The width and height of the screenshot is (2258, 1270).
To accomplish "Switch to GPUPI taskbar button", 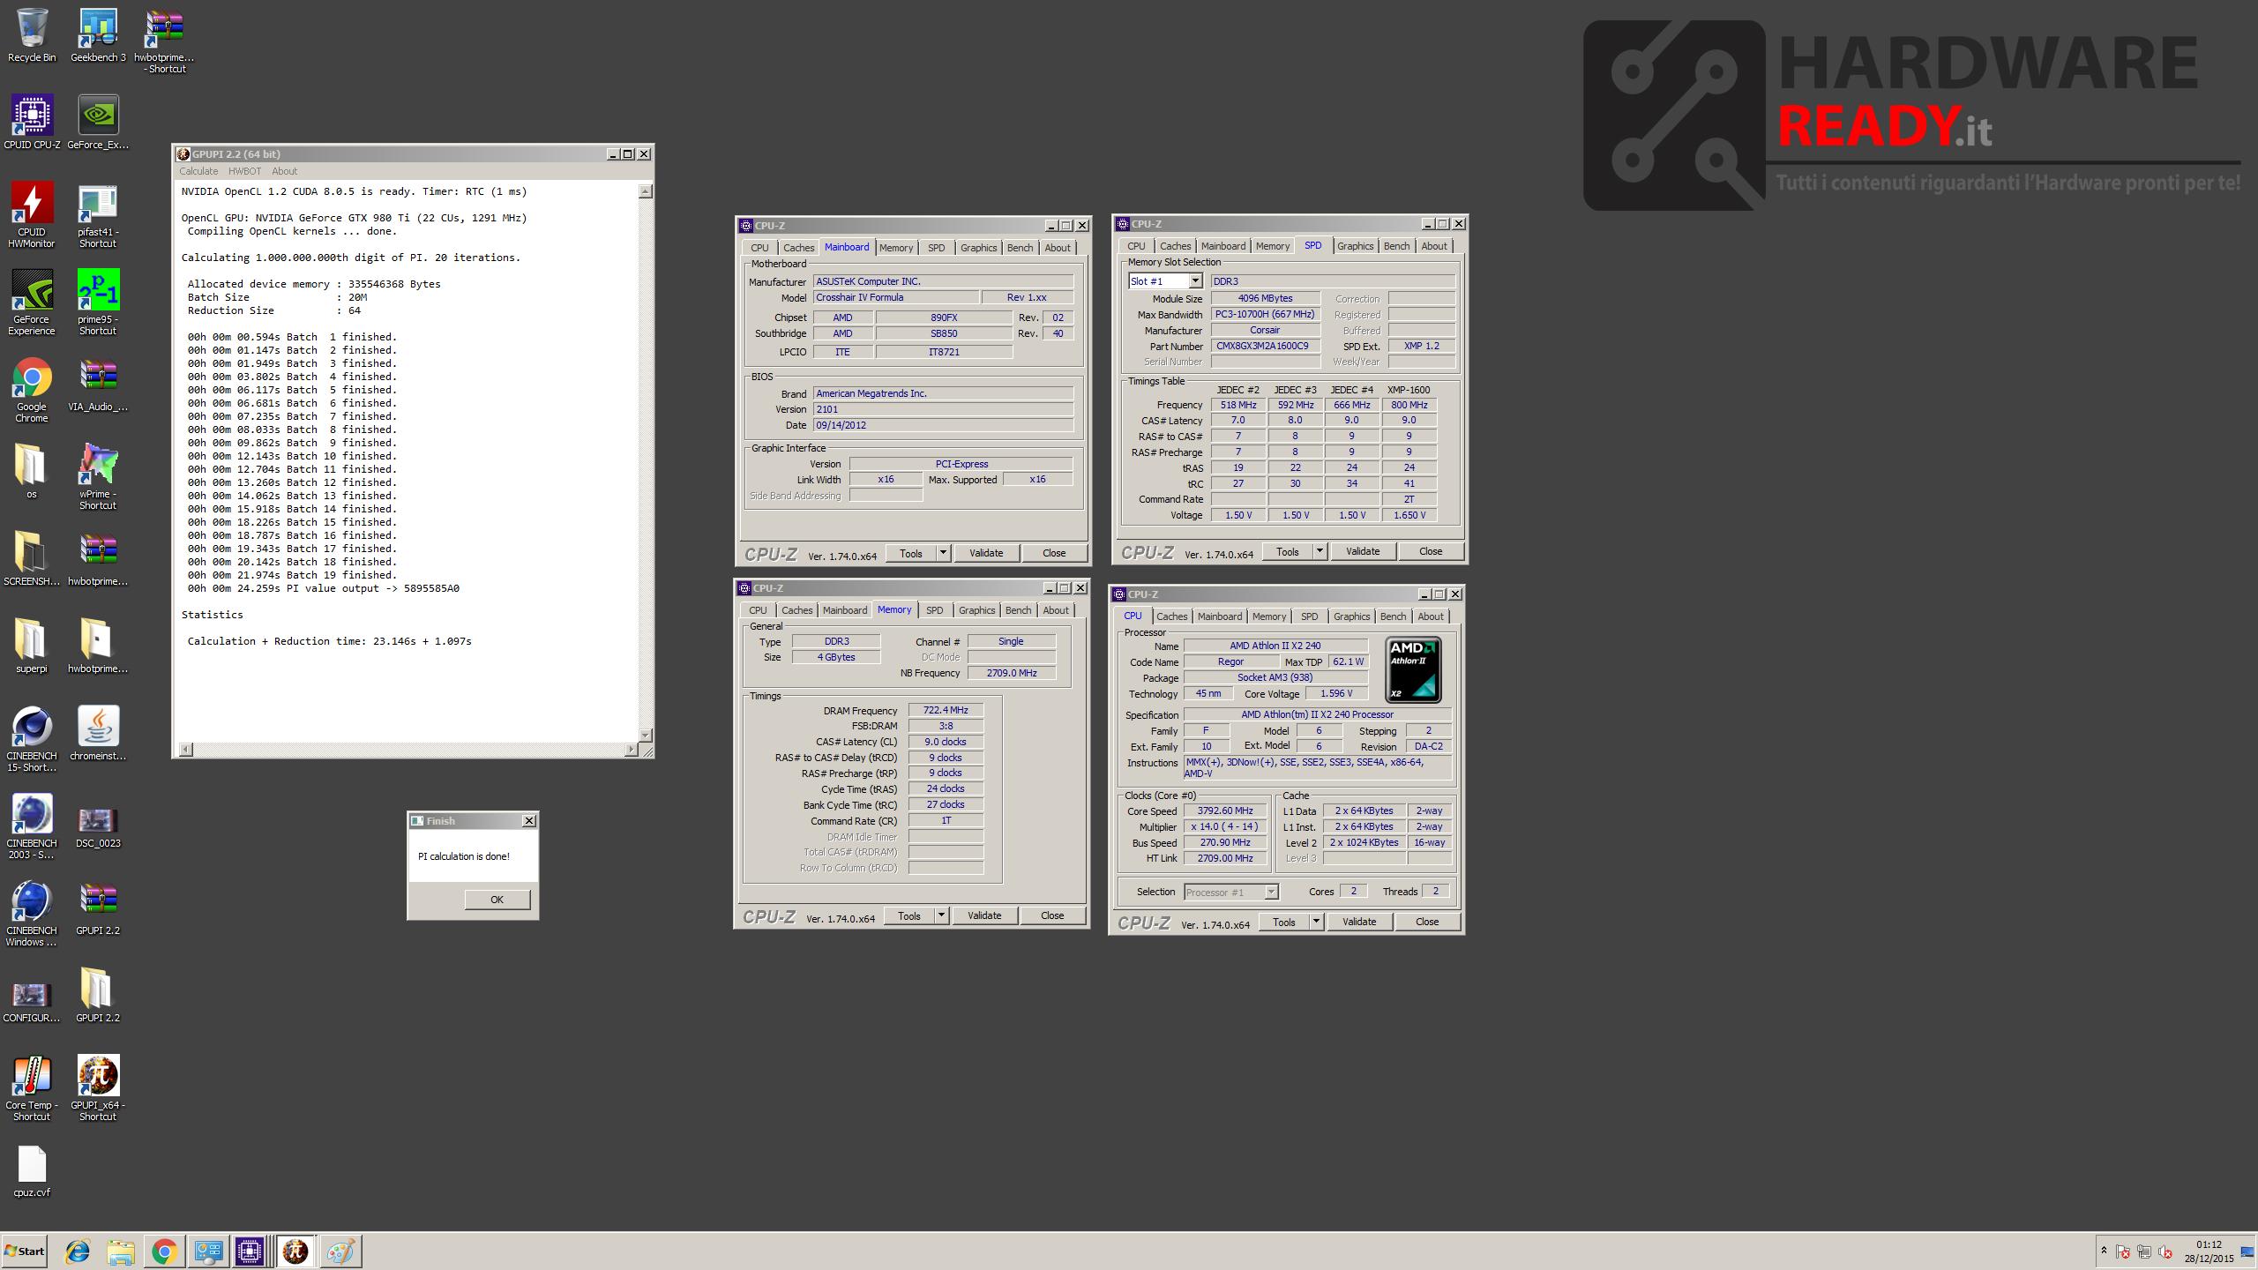I will pos(295,1251).
